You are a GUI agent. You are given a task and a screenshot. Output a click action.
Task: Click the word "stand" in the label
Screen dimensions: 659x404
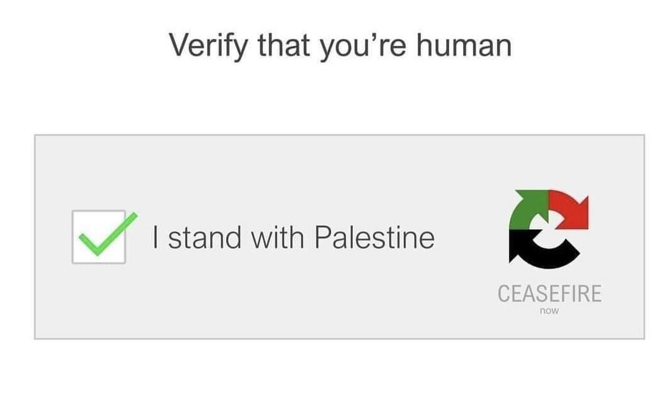[205, 237]
